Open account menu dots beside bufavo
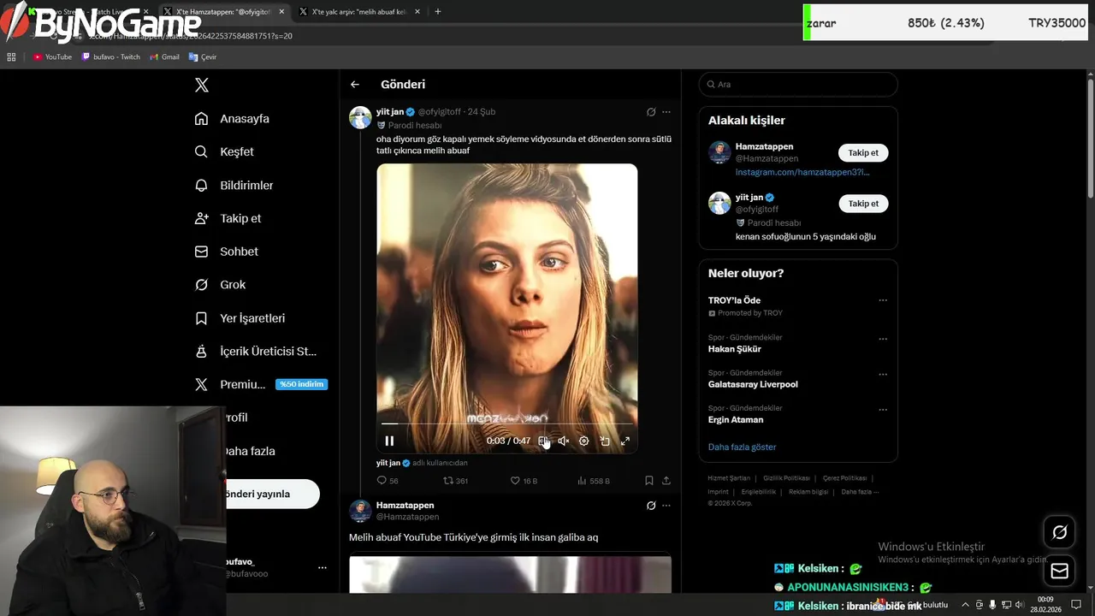Image resolution: width=1095 pixels, height=616 pixels. tap(323, 568)
